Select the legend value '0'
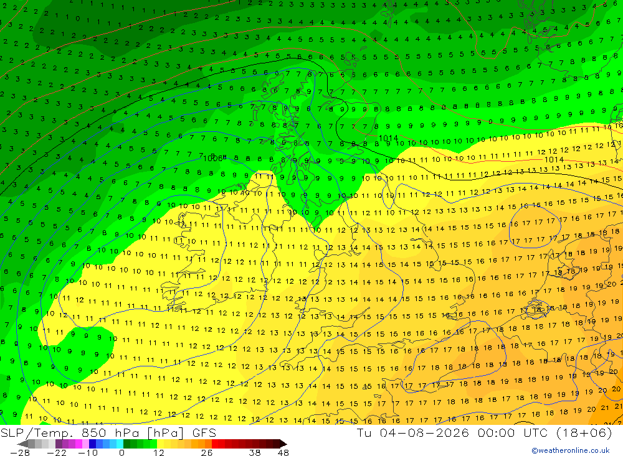The image size is (623, 456). coord(121,453)
